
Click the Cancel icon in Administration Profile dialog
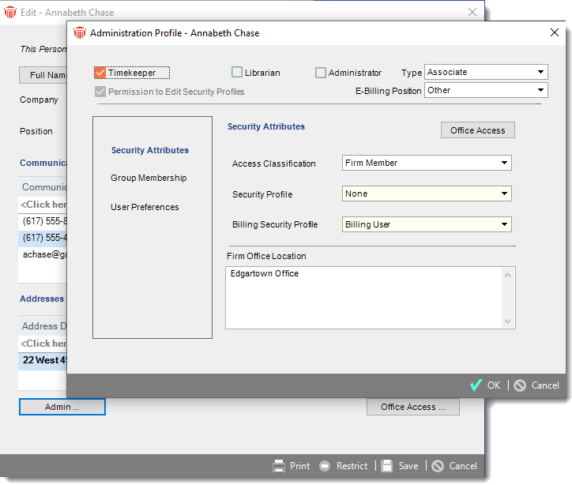520,385
